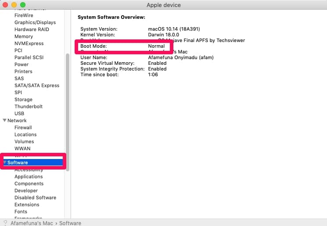Click Kernel Version value Darwin 18.0.0

163,35
